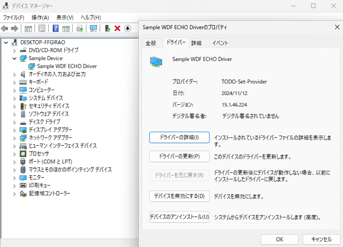Click the キャンセル button
Image resolution: width=343 pixels, height=247 pixels.
pyautogui.click(x=321, y=239)
